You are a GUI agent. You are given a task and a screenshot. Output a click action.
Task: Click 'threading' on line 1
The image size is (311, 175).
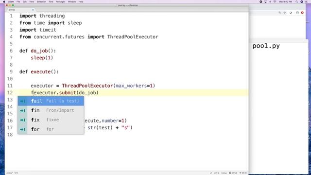(x=52, y=16)
